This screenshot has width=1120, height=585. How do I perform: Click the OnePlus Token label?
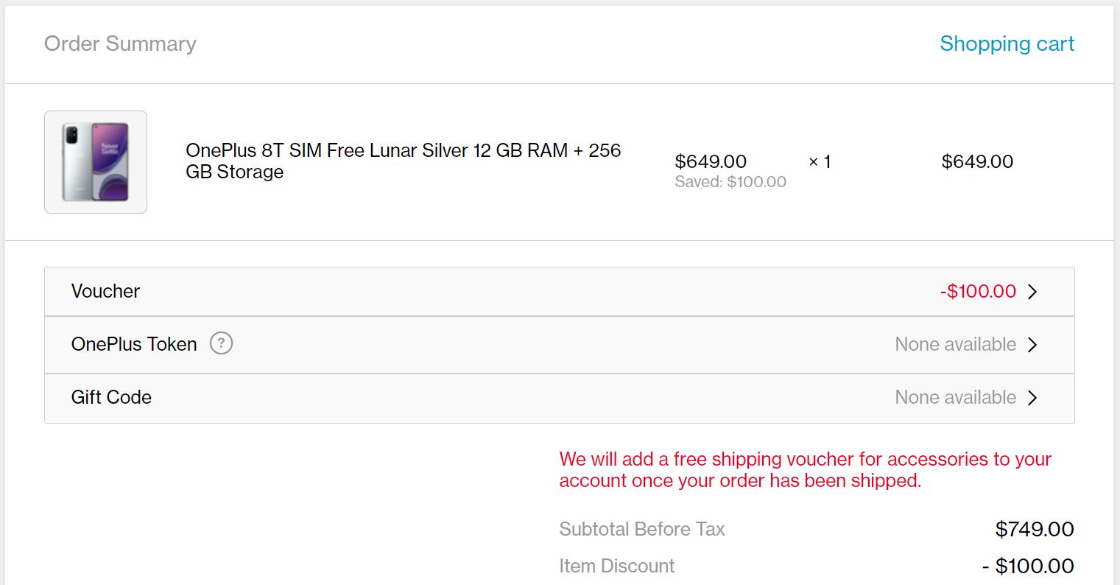click(x=134, y=344)
